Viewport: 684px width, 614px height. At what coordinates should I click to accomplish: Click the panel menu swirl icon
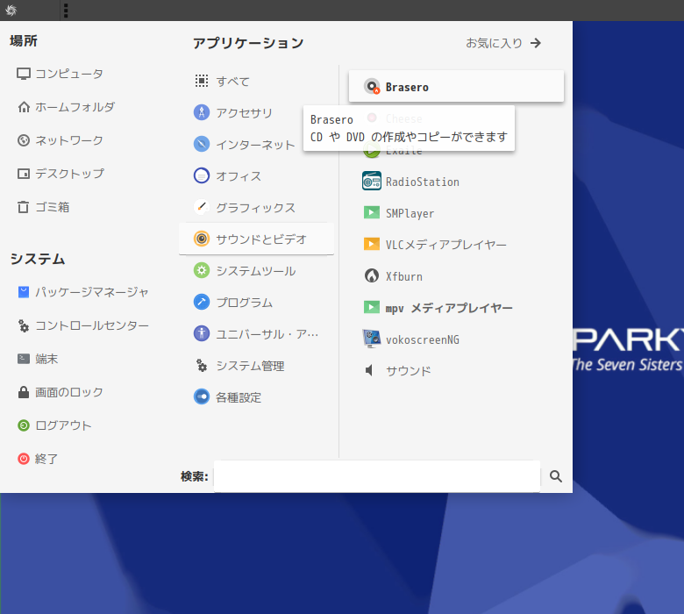tap(11, 10)
